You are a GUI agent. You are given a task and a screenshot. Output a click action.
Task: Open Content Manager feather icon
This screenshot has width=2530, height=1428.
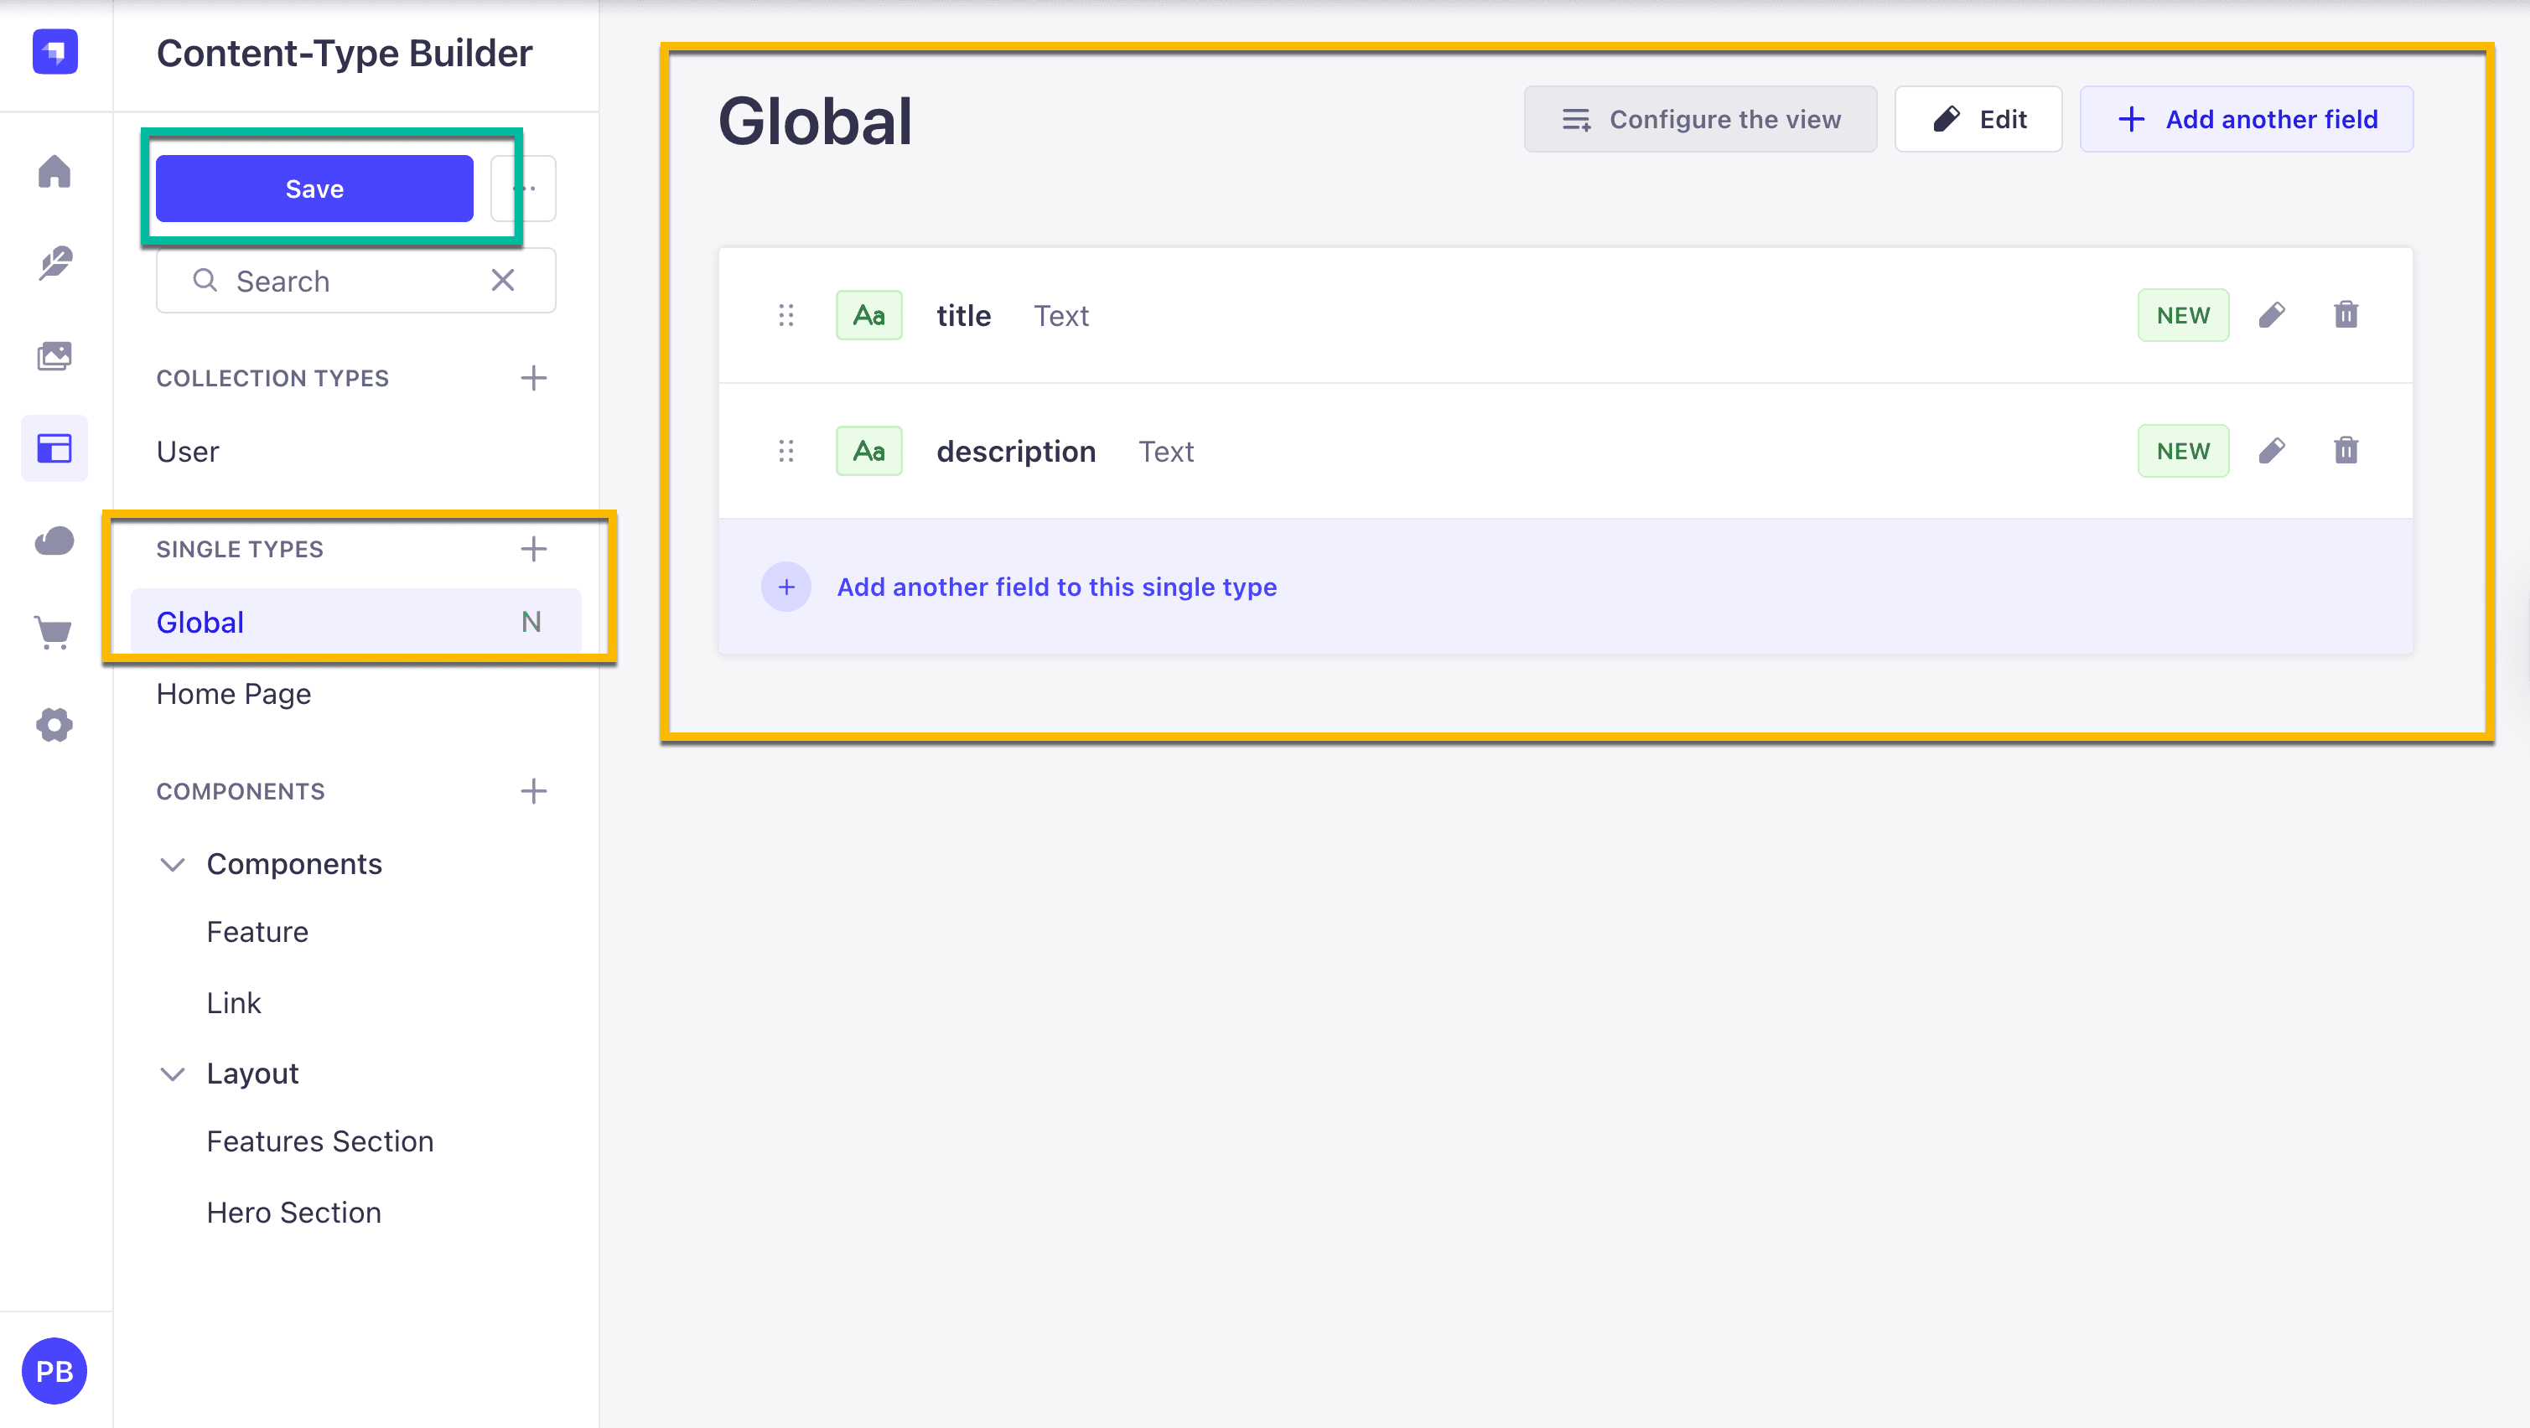point(54,263)
